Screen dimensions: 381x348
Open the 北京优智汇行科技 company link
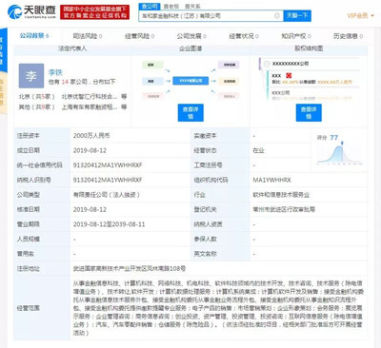pos(90,96)
